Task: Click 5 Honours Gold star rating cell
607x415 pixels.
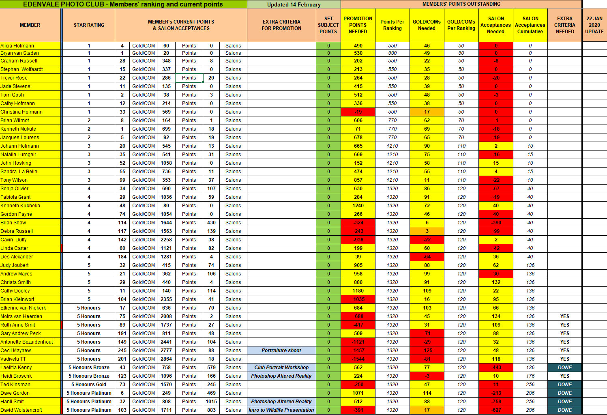Action: pyautogui.click(x=89, y=385)
